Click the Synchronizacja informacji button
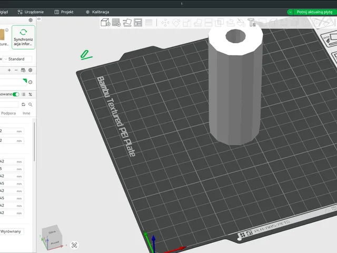Viewport: 337px width, 253px height. (x=23, y=37)
